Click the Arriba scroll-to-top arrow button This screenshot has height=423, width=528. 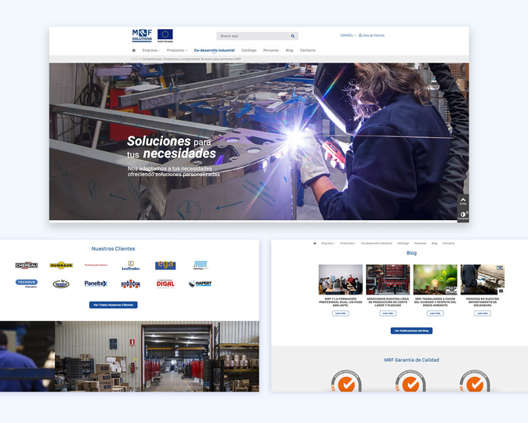pyautogui.click(x=463, y=201)
